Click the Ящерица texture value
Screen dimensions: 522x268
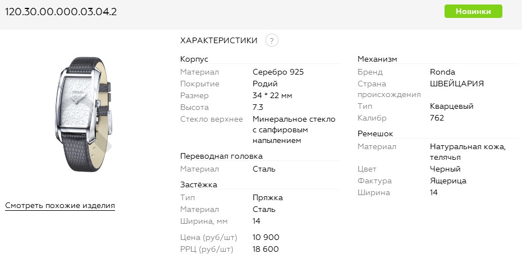(448, 181)
